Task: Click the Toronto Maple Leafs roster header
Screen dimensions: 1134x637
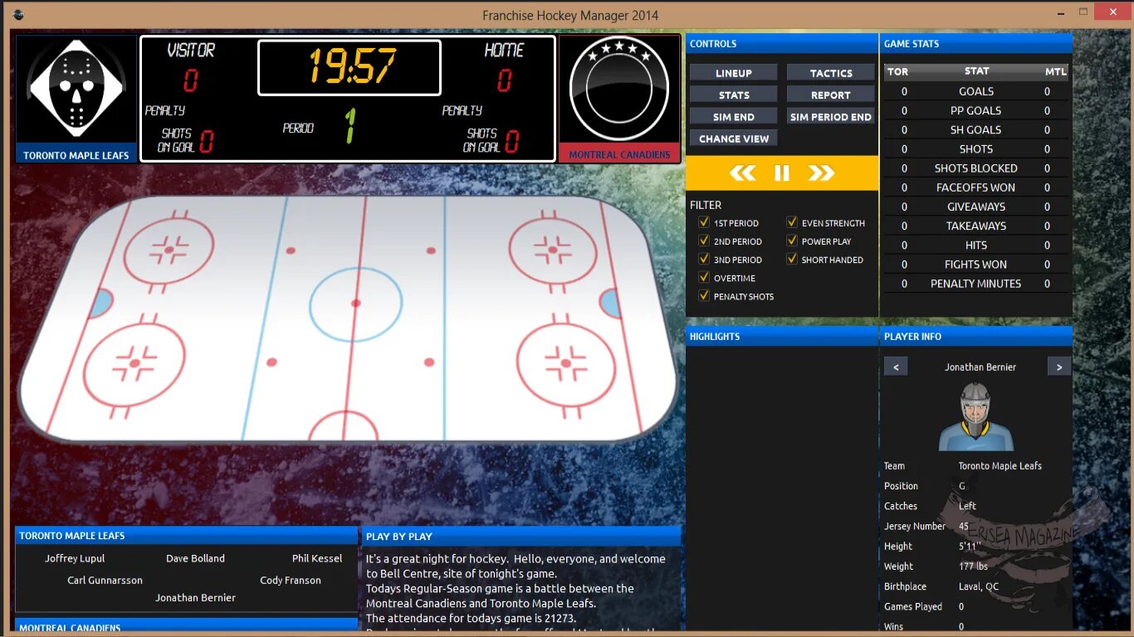Action: [x=187, y=535]
